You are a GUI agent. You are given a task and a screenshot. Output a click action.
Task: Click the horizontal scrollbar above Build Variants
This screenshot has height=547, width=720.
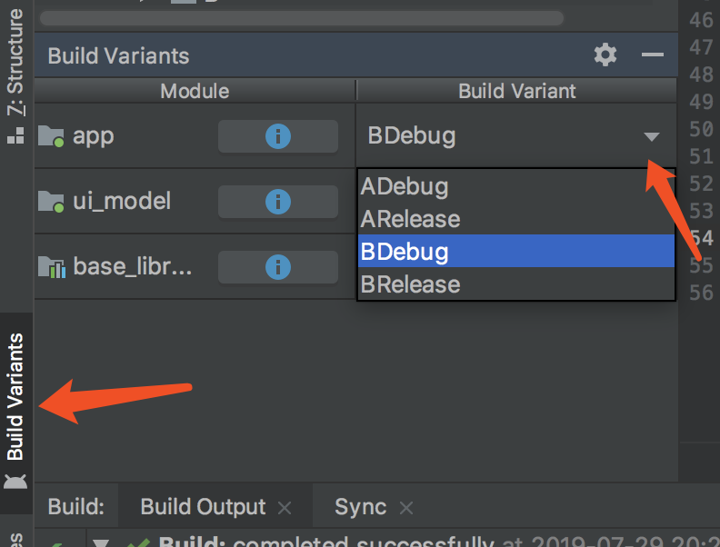[300, 18]
